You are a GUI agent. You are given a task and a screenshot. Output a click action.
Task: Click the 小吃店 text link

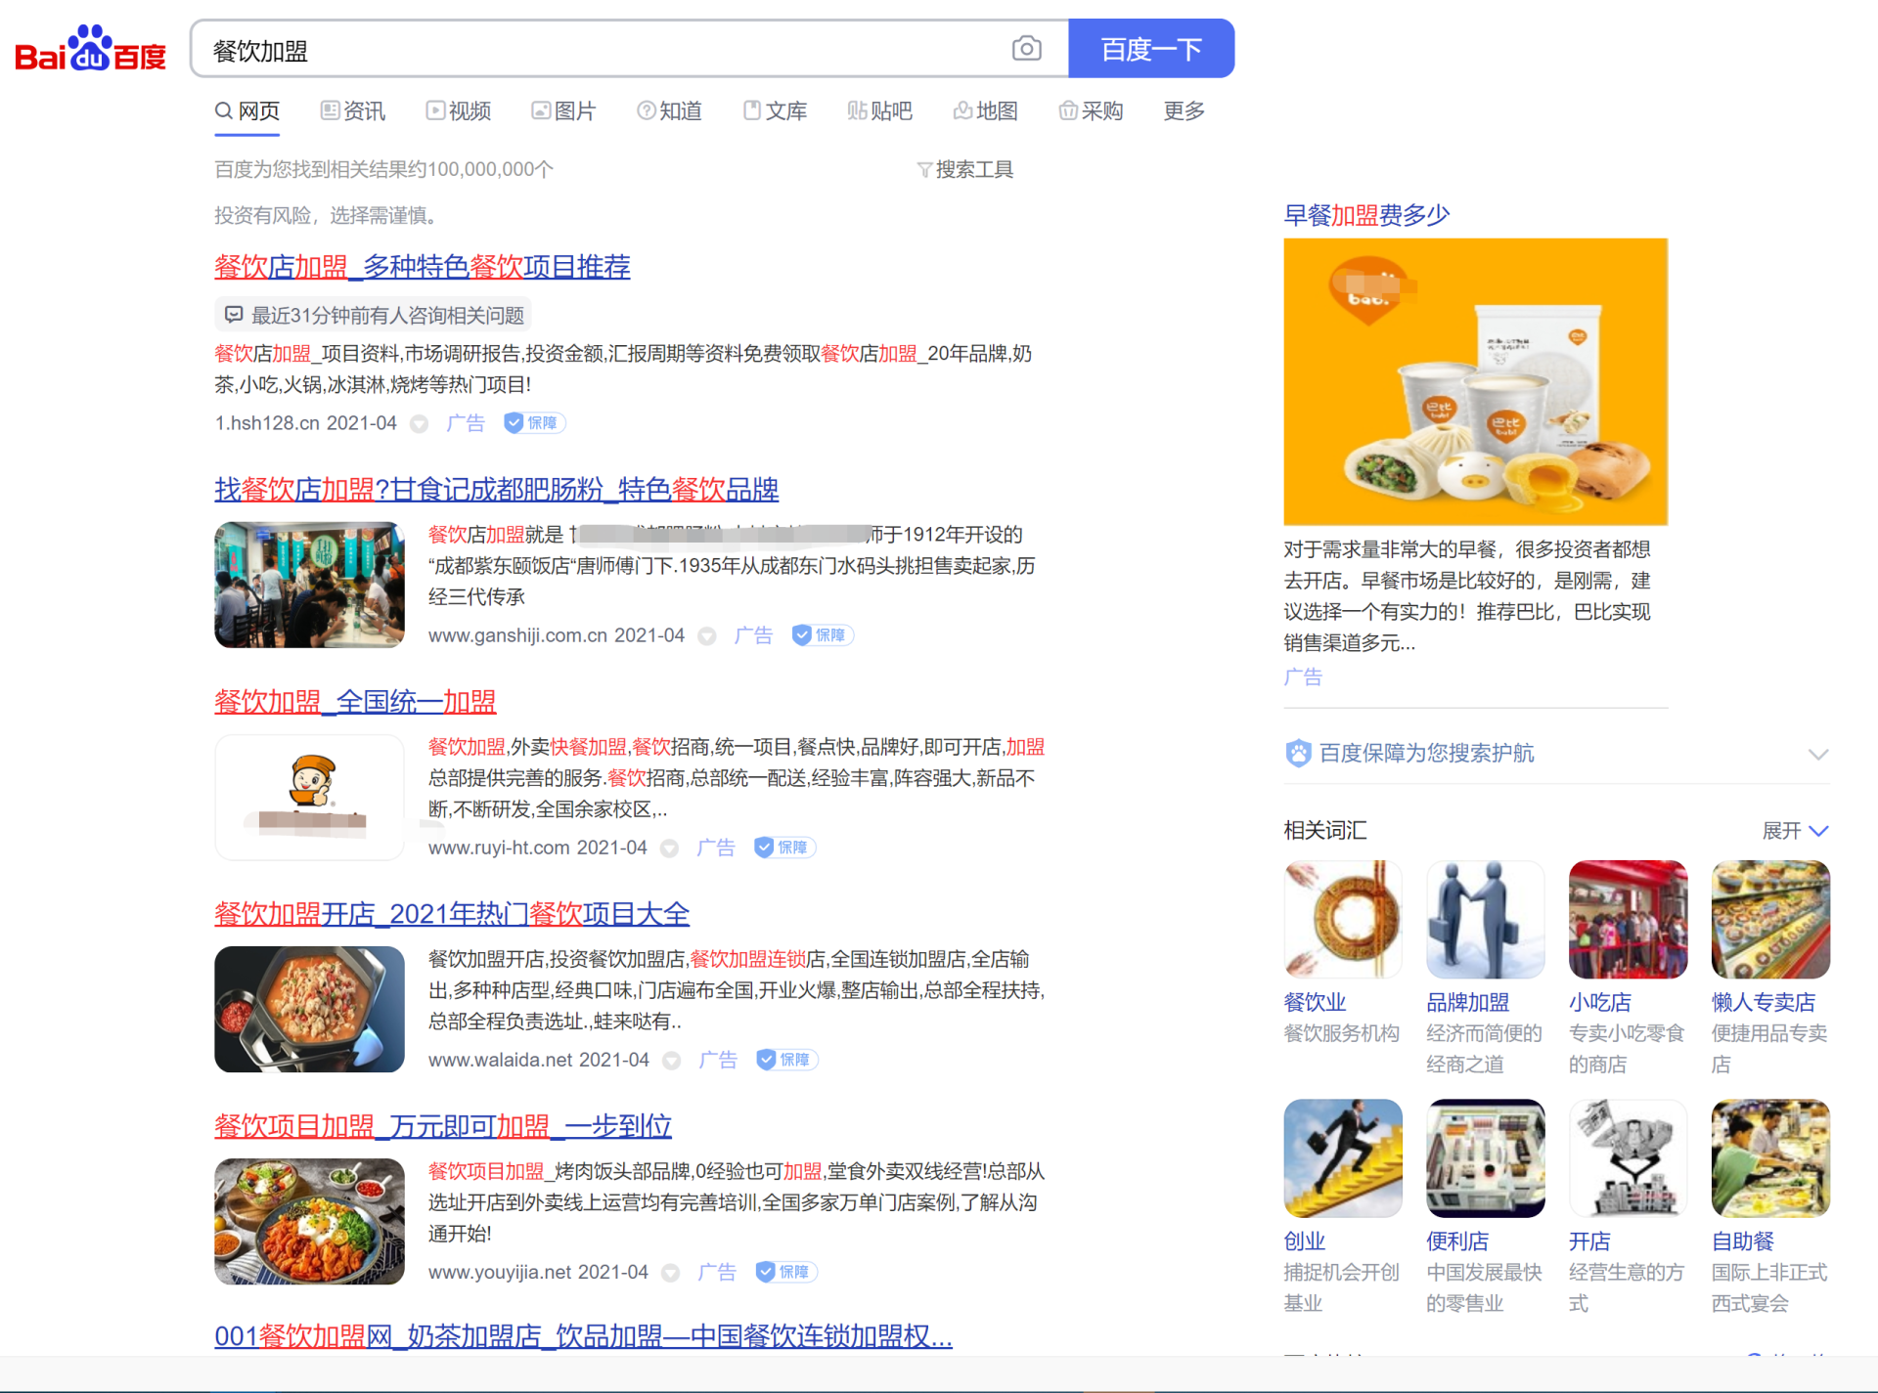click(x=1600, y=1003)
